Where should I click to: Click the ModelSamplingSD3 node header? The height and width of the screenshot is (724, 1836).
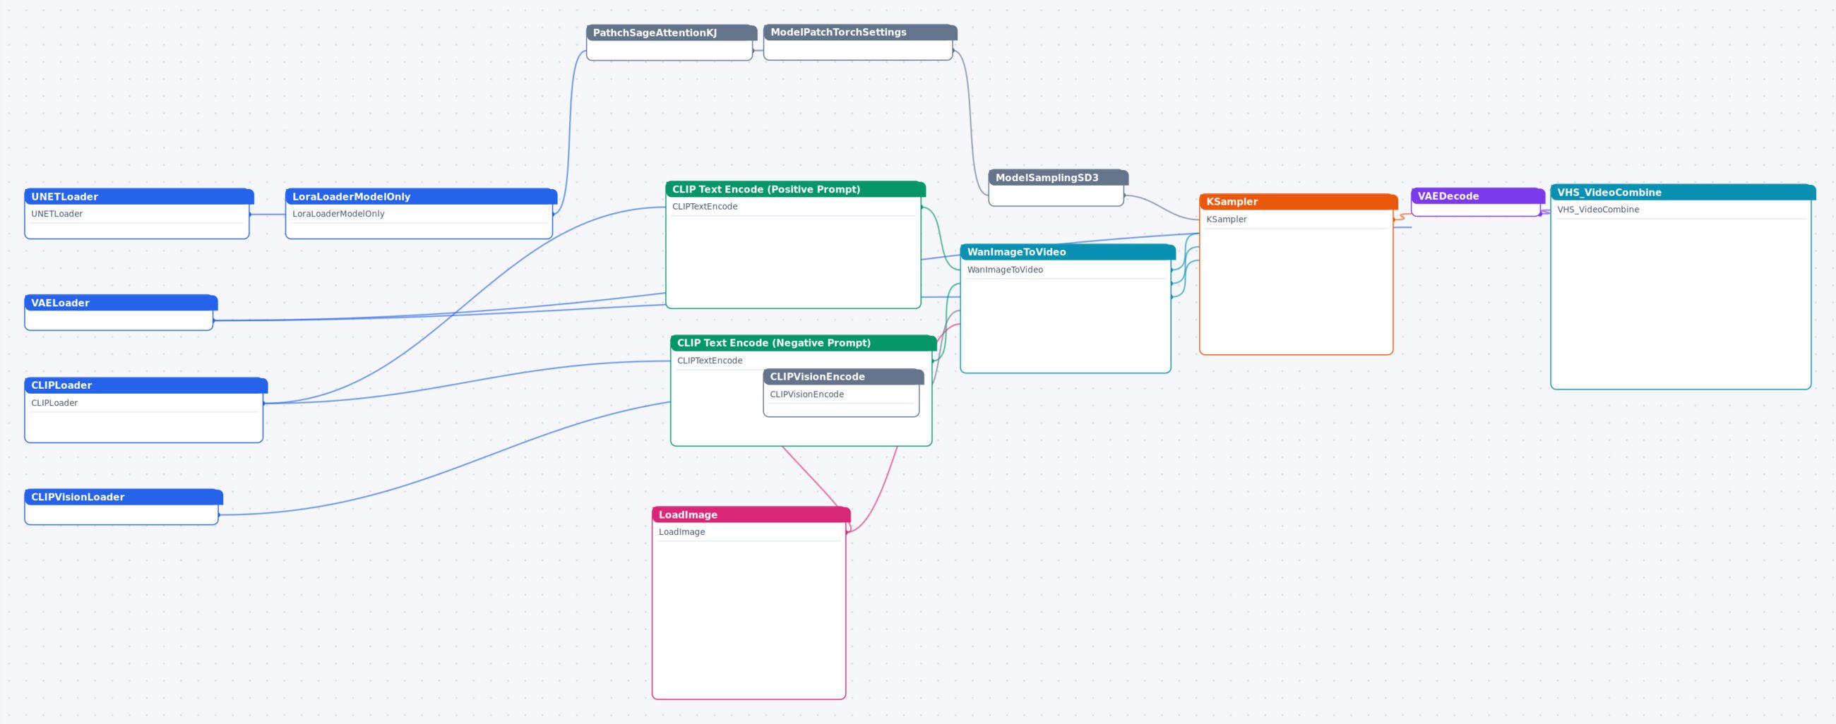1059,177
